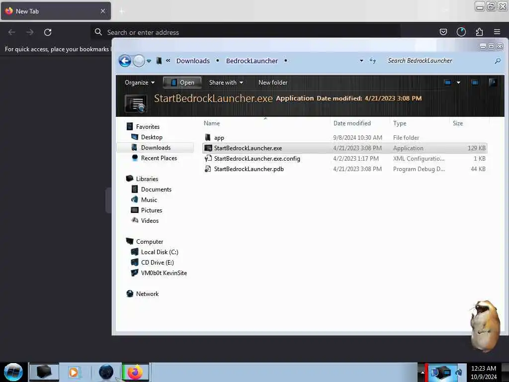Click the Save to Pocket icon
The width and height of the screenshot is (509, 382).
(x=443, y=32)
